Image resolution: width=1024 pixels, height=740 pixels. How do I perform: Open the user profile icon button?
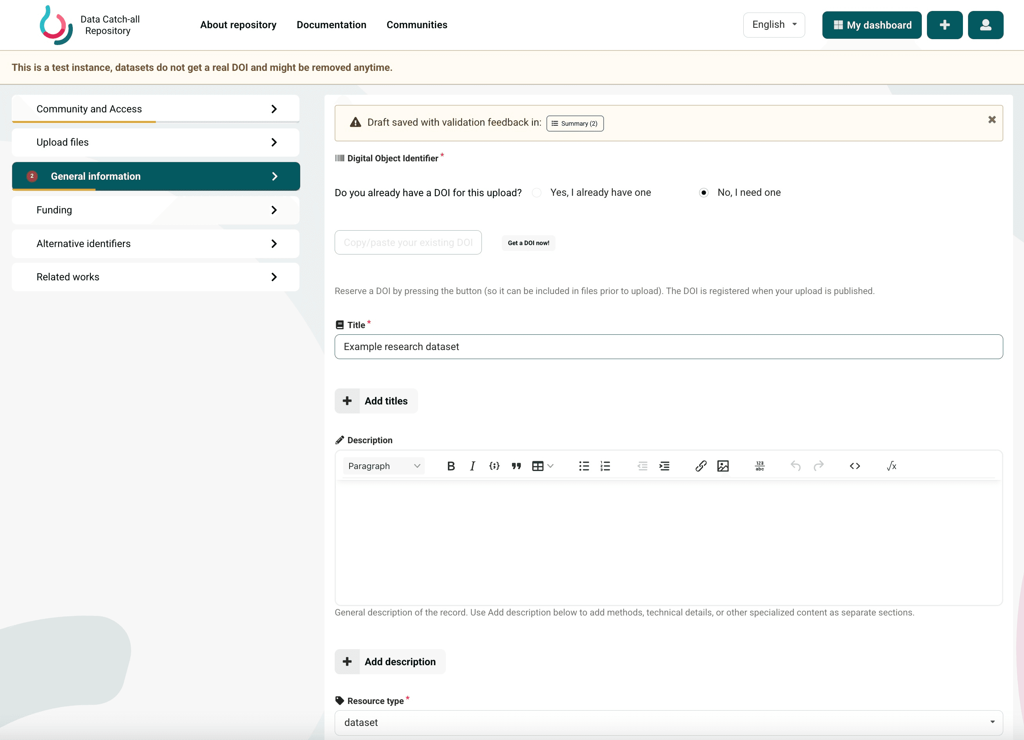[985, 25]
